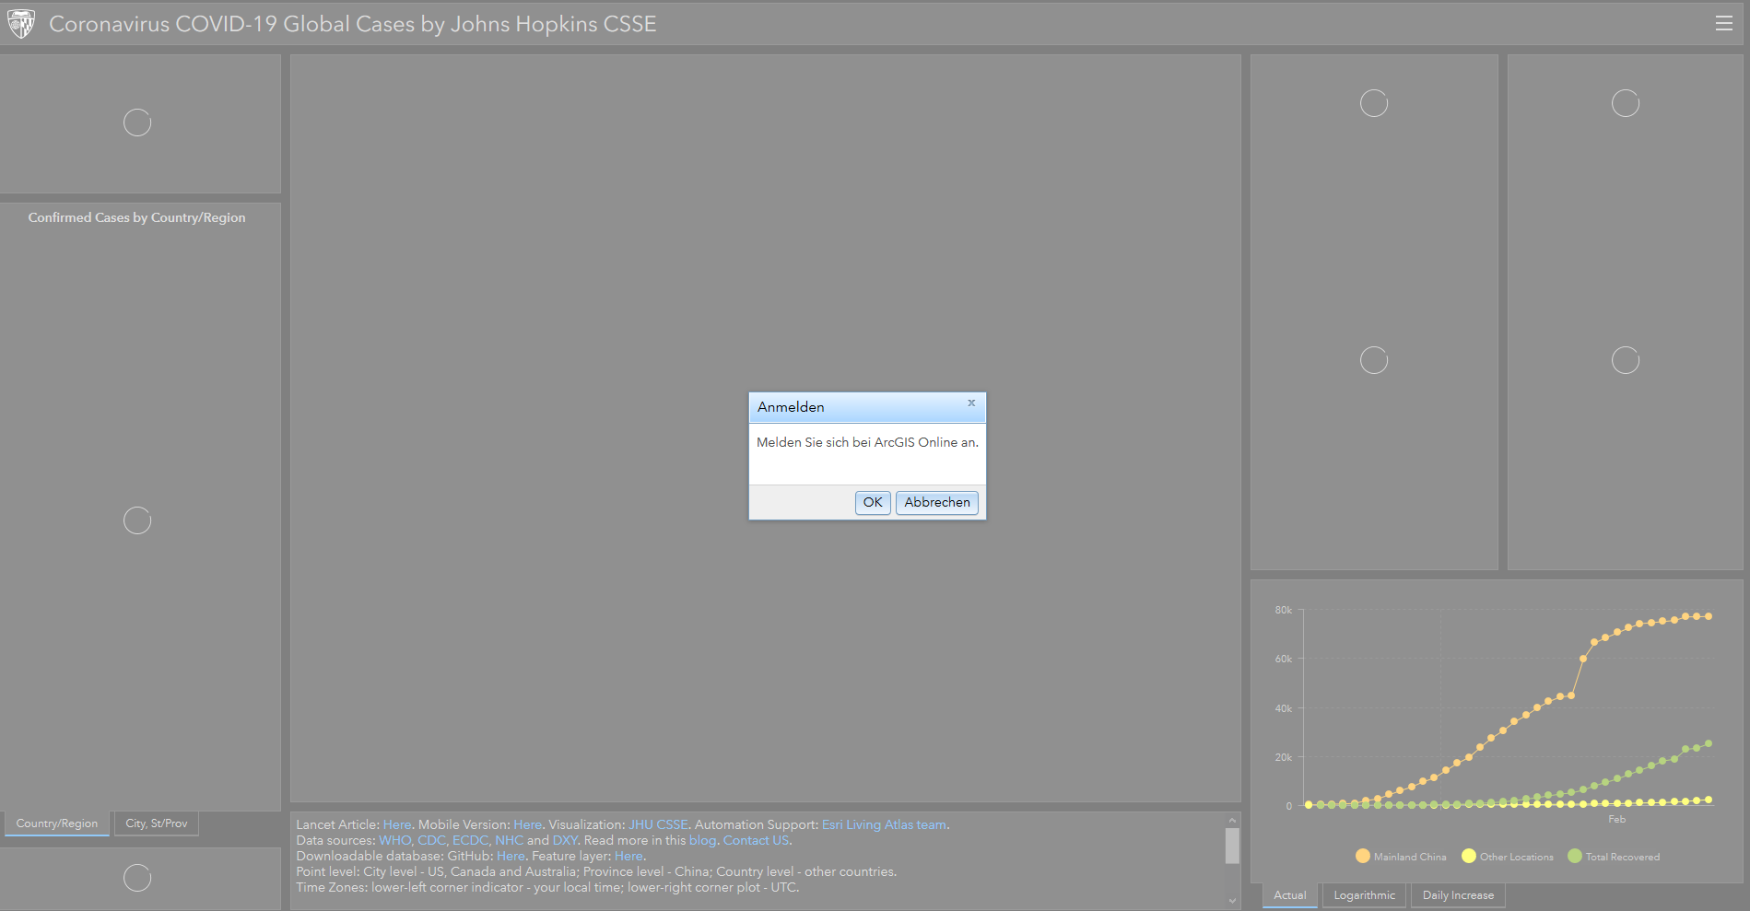Image resolution: width=1750 pixels, height=911 pixels.
Task: Click the 80k axis label on chart
Action: (x=1283, y=610)
